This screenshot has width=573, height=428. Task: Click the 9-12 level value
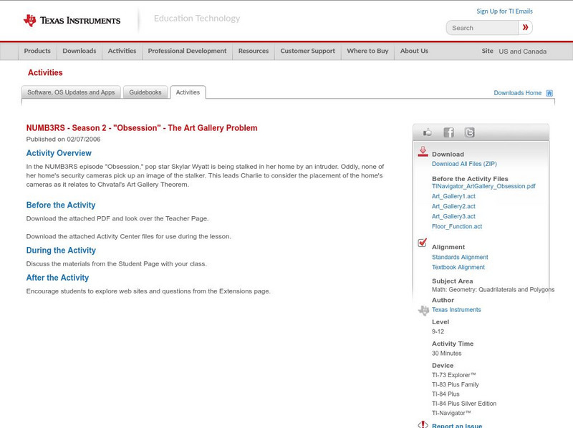[x=438, y=331]
